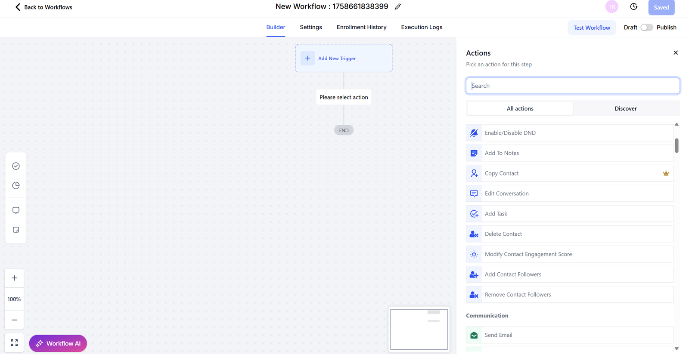The width and height of the screenshot is (689, 354).
Task: Select the Discover tab
Action: click(626, 108)
